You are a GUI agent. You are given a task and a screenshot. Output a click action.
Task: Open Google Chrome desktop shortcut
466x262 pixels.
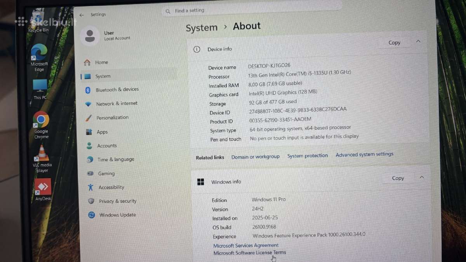tap(41, 125)
